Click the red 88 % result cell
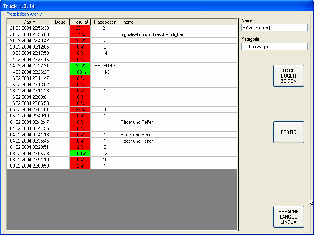 [80, 110]
